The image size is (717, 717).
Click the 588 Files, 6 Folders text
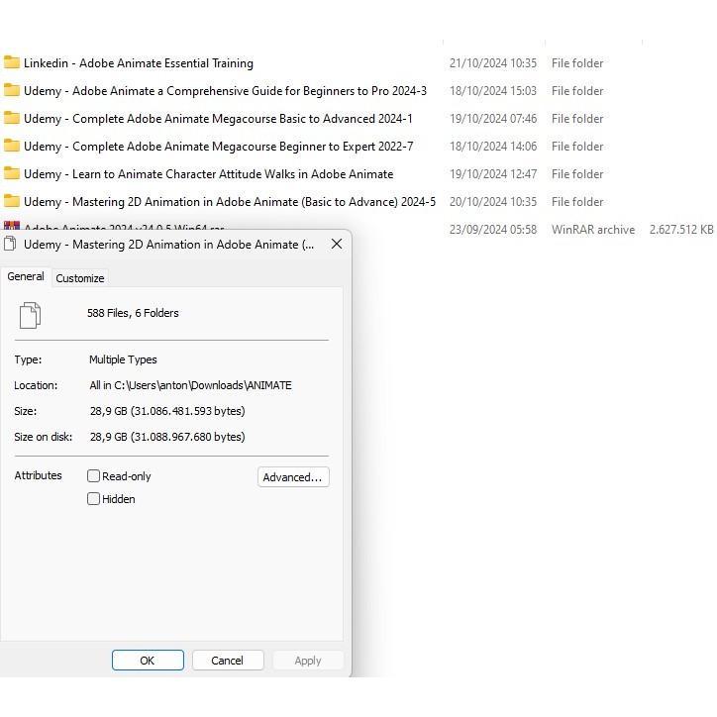(x=133, y=313)
